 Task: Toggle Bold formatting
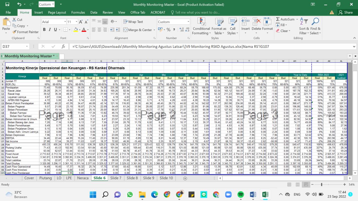(x=44, y=30)
